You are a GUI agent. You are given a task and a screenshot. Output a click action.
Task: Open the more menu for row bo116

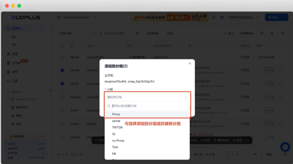point(280,110)
